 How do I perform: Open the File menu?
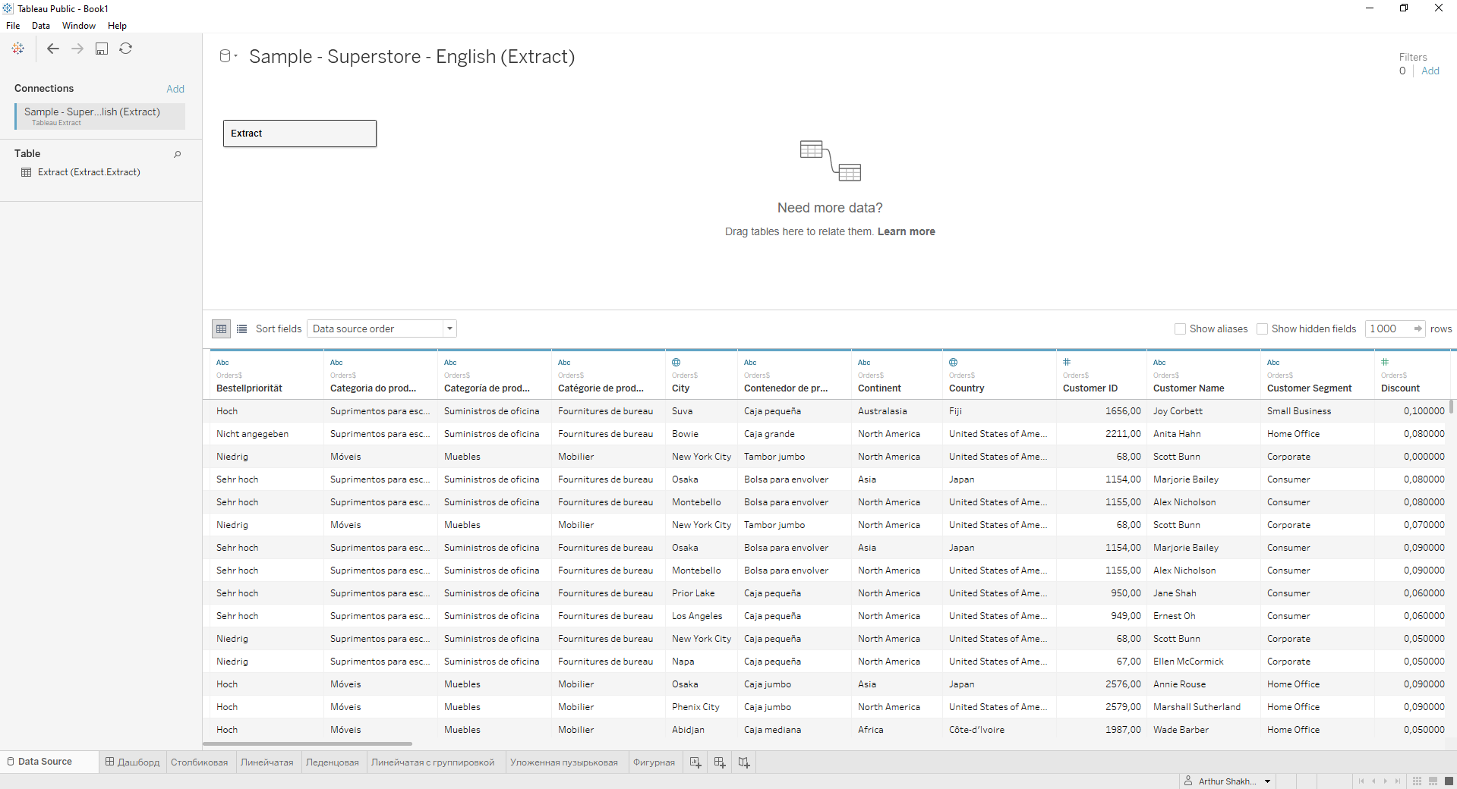[x=13, y=26]
